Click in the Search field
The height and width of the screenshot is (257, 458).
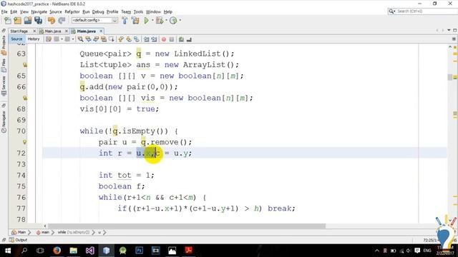422,11
